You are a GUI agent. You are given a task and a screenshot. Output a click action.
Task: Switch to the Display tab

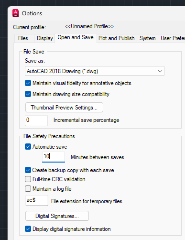[45, 38]
